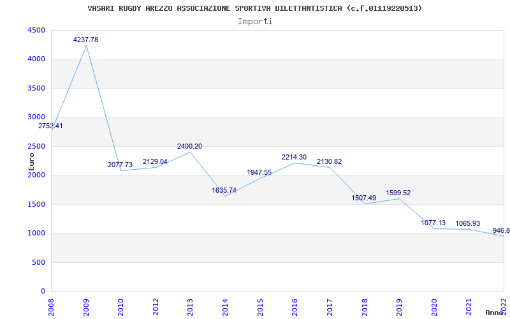Click the Anno x-axis label
Screen dimensions: 510x319
pos(495,313)
